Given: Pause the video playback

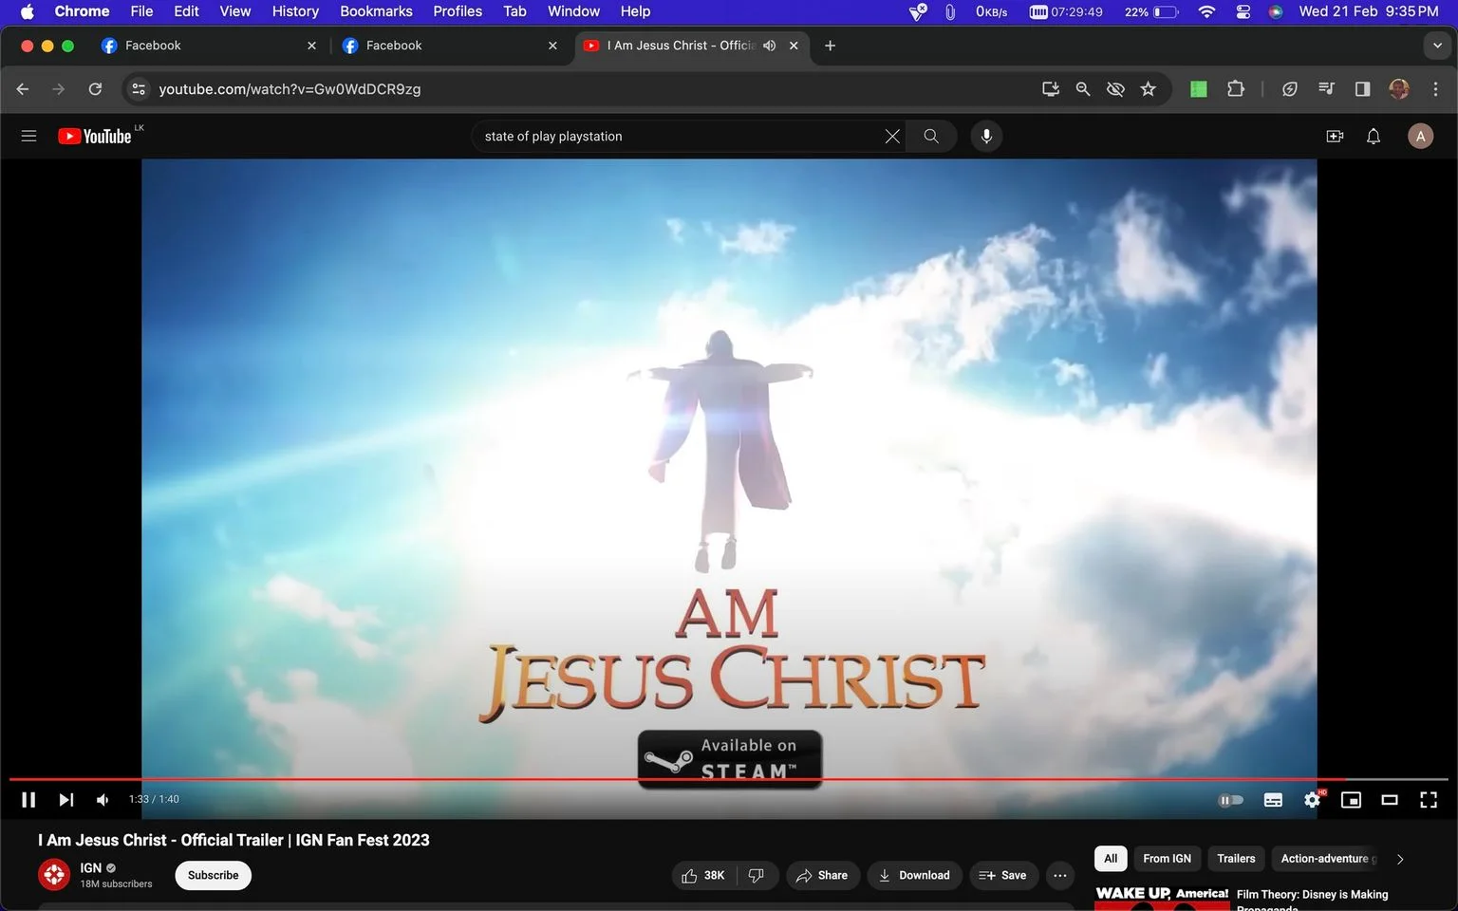Looking at the screenshot, I should [x=28, y=800].
